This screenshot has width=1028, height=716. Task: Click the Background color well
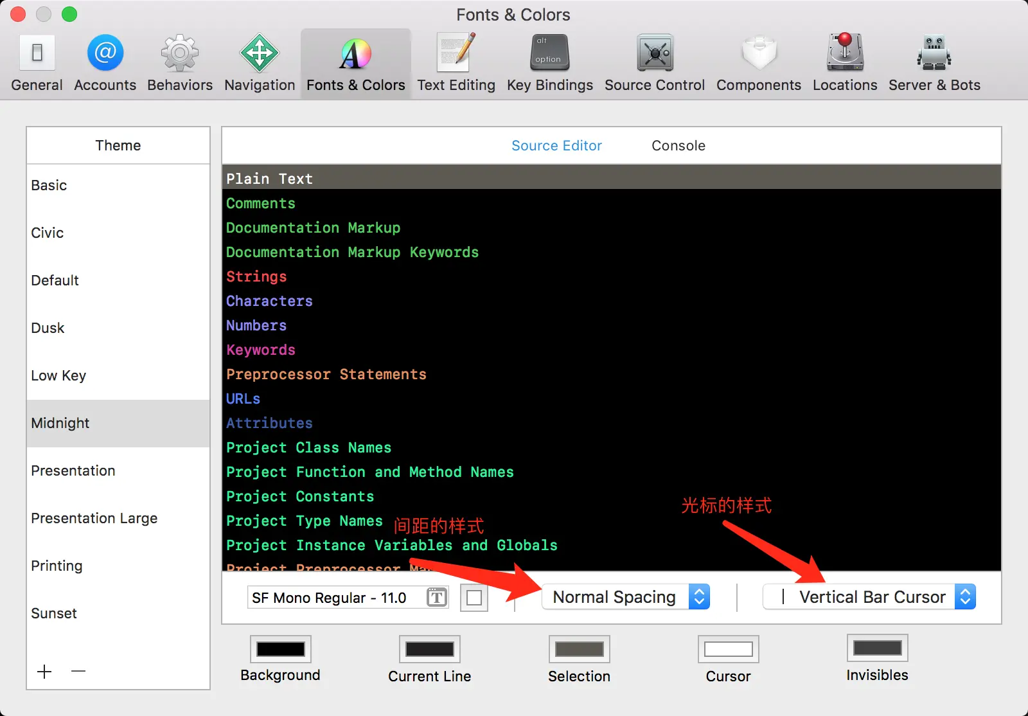(281, 649)
